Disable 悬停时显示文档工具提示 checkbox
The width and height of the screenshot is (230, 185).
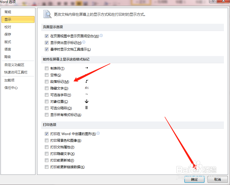coord(46,49)
